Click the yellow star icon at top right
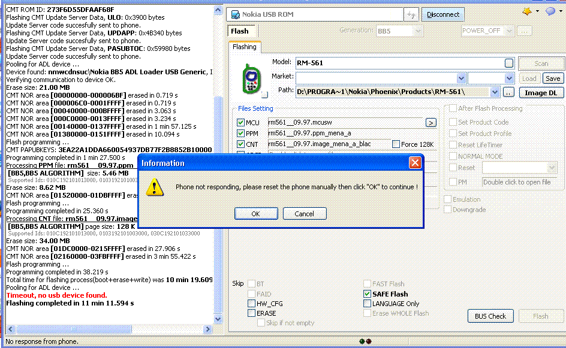 527,11
